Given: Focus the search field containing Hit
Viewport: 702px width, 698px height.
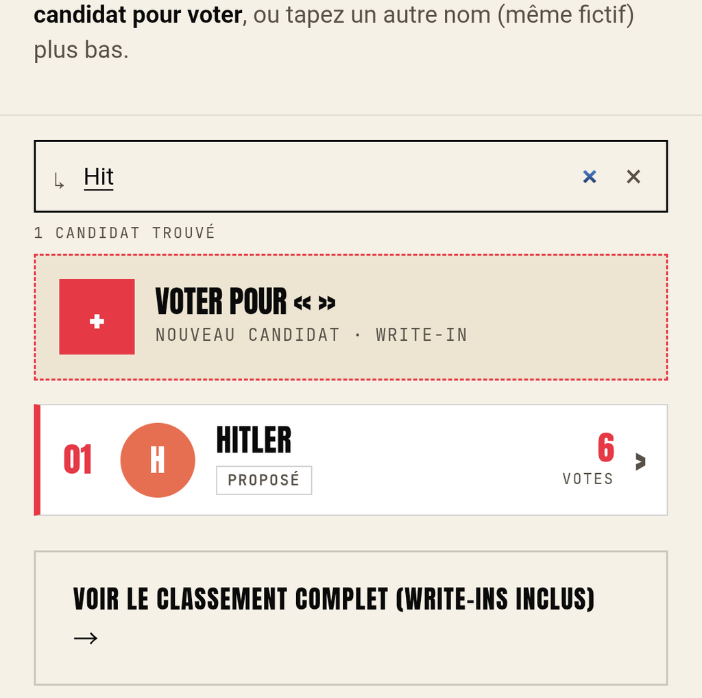Looking at the screenshot, I should tap(350, 176).
